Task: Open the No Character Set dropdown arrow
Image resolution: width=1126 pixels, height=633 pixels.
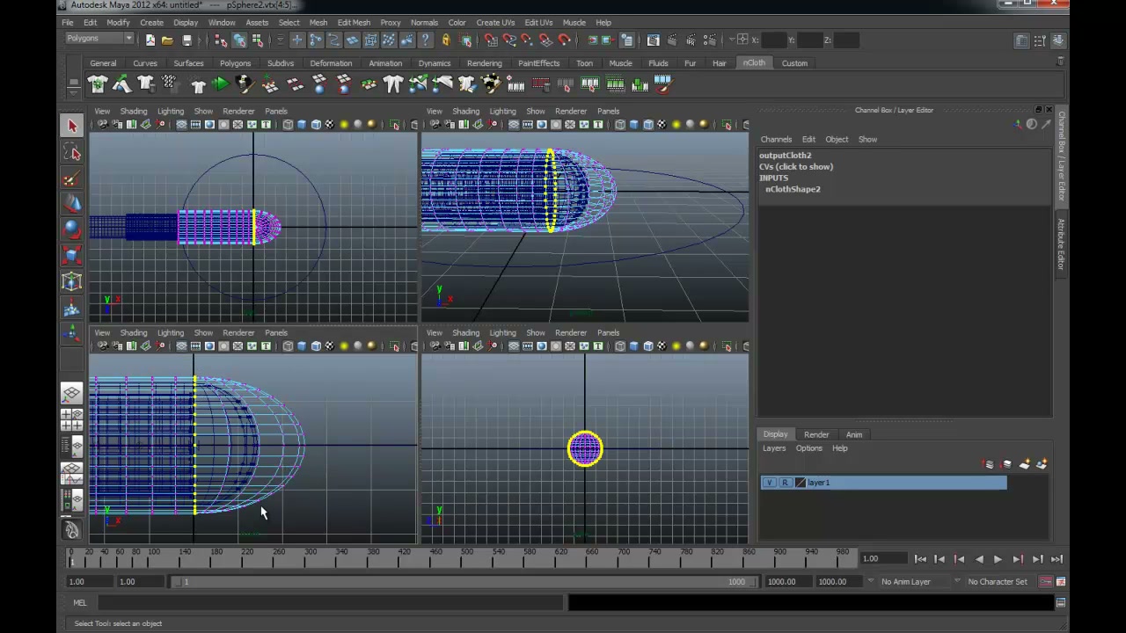Action: click(x=958, y=581)
